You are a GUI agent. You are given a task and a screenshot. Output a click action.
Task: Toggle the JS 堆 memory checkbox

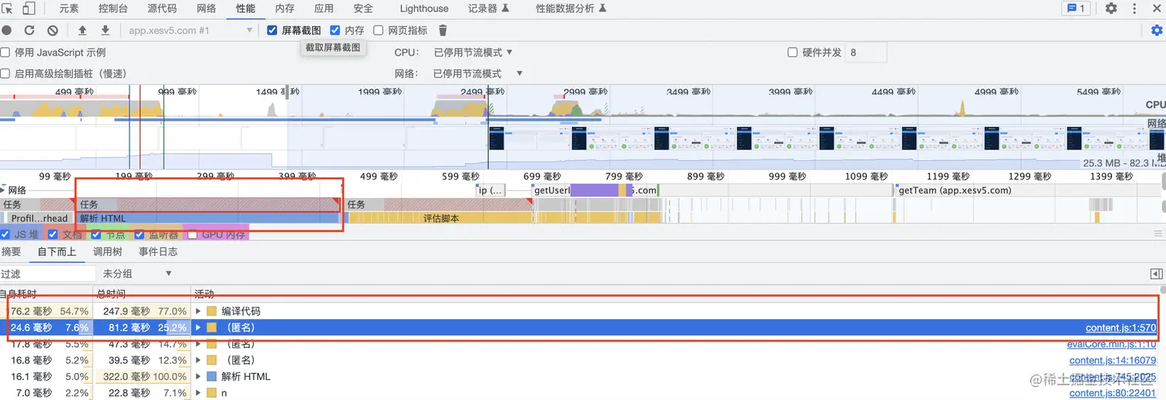point(5,234)
